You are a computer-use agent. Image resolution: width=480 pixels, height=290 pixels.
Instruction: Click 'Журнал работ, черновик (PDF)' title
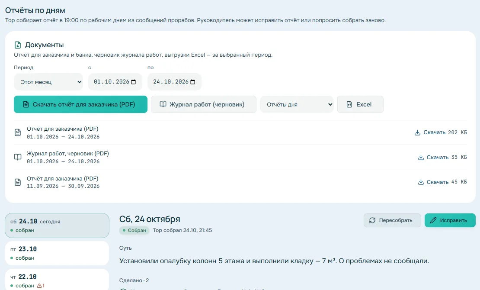(x=67, y=154)
